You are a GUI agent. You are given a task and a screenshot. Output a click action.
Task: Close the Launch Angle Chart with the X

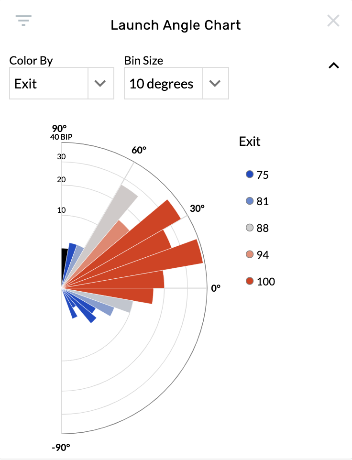click(333, 21)
